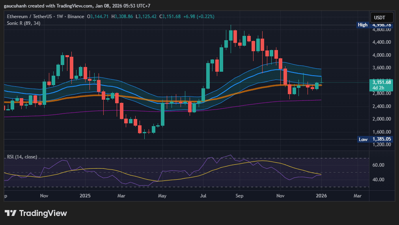Click the Binance exchange label

[76, 17]
